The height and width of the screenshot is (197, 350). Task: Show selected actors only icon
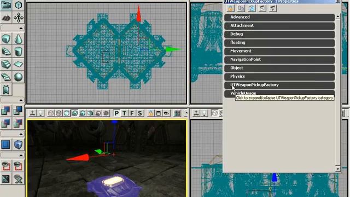coord(6,166)
